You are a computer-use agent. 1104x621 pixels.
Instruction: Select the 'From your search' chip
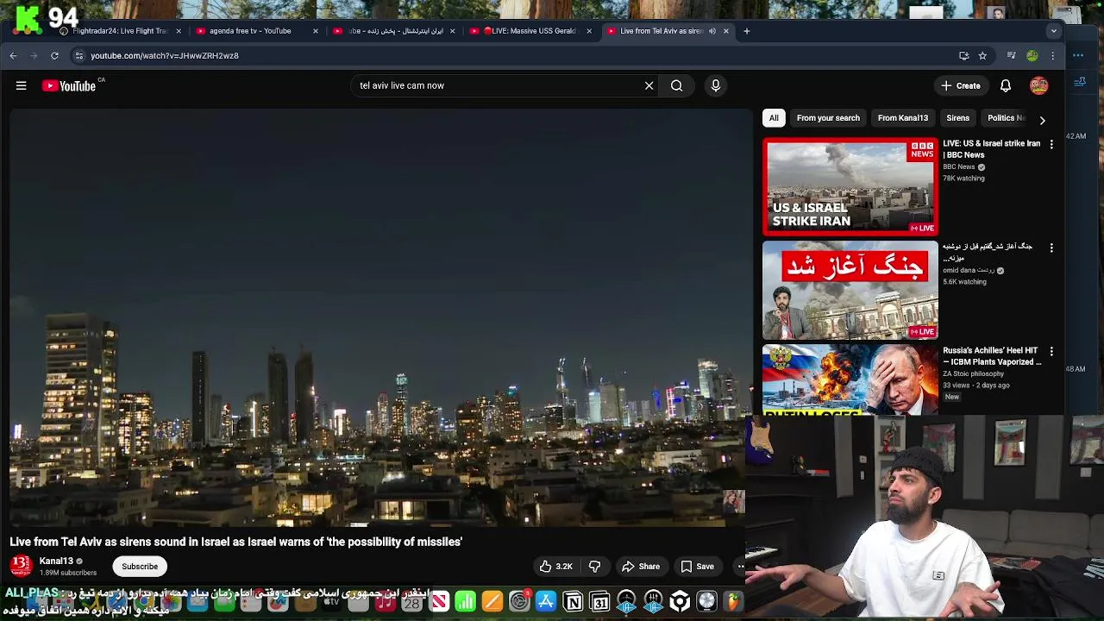click(x=828, y=118)
